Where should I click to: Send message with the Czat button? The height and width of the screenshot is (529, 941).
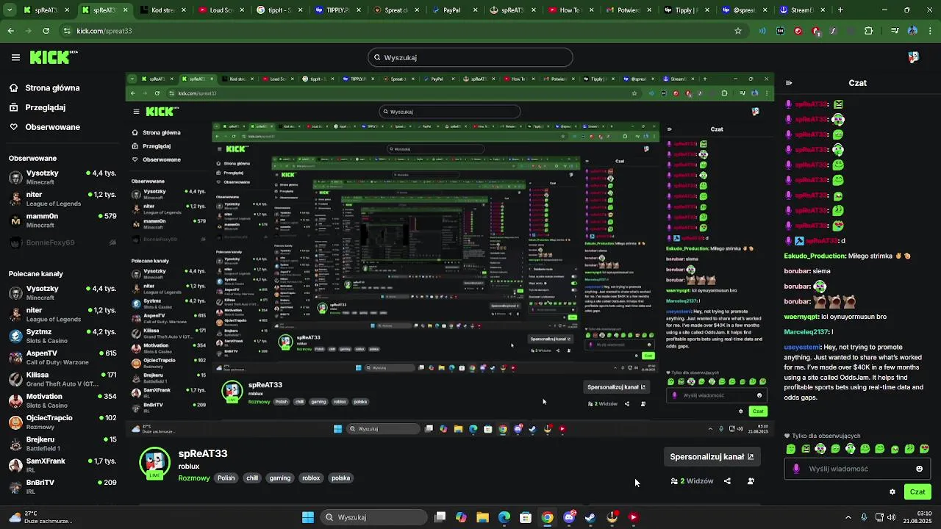[917, 492]
